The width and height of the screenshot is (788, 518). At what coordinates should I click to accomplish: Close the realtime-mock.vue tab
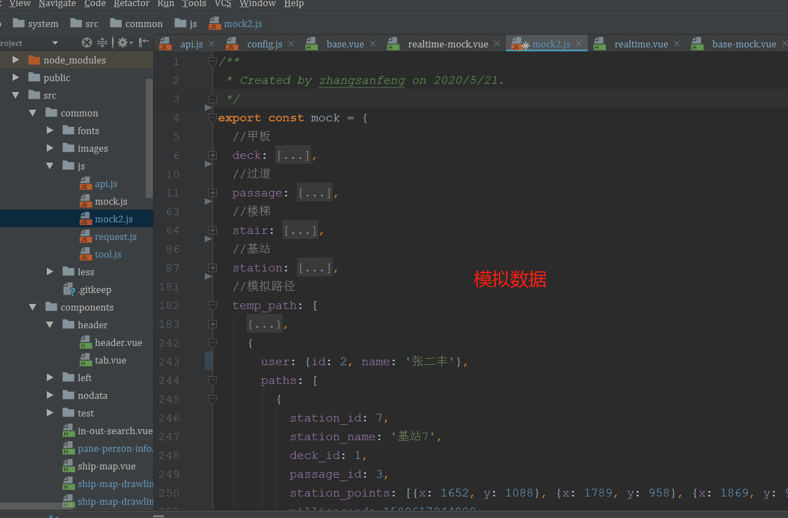(497, 44)
